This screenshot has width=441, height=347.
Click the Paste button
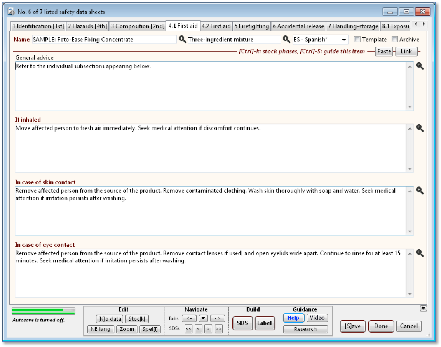384,52
